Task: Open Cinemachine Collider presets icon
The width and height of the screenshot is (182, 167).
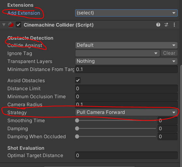Action: click(x=166, y=25)
